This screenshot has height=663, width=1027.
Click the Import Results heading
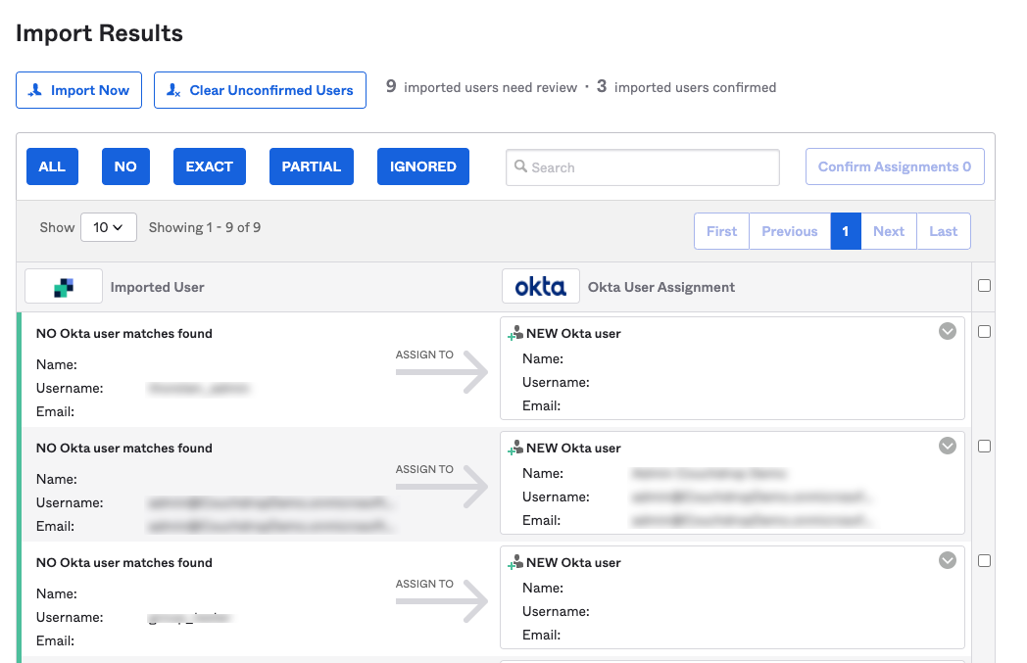(100, 33)
